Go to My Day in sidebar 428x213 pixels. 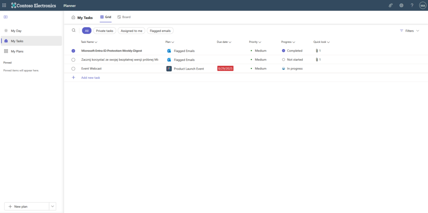(x=16, y=31)
